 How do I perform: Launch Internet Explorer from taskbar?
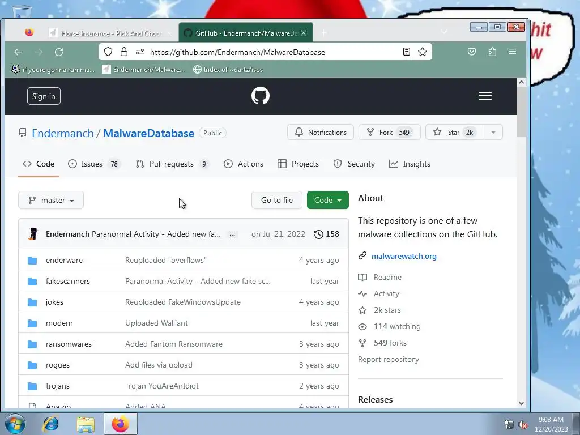pyautogui.click(x=50, y=424)
